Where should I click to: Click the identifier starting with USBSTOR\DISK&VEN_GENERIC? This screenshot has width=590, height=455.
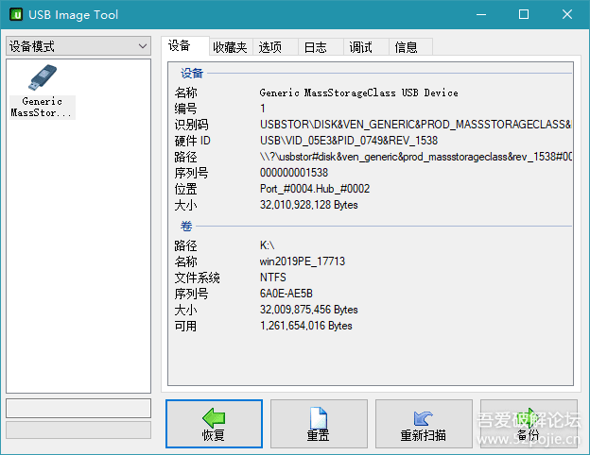(x=415, y=125)
